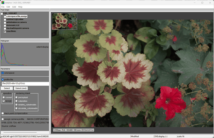Disable the colorspace enable checkbox

coord(2,73)
